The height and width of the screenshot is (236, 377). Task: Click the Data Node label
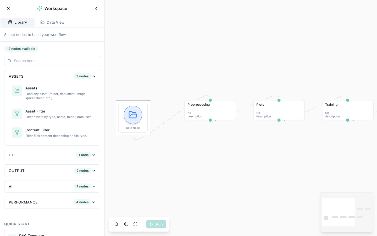tap(133, 128)
